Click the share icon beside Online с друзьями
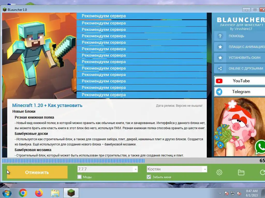The image size is (265, 198). (x=220, y=68)
